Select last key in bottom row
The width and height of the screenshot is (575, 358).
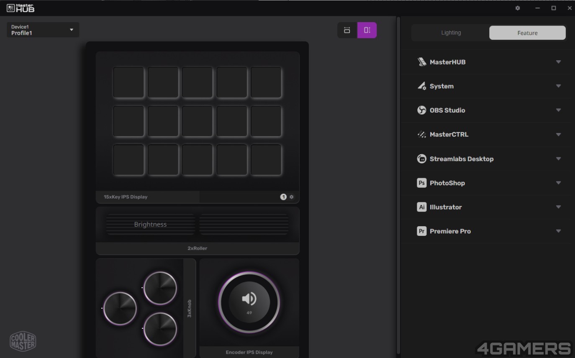click(x=266, y=160)
